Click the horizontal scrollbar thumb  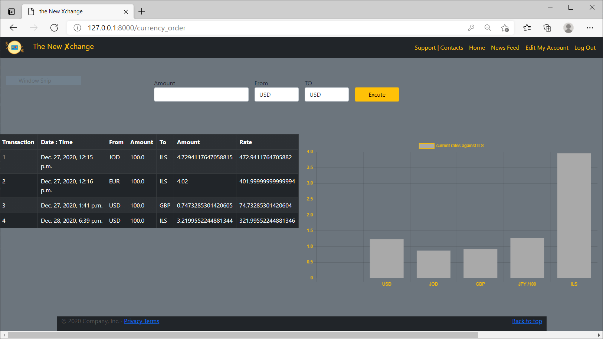tap(243, 335)
